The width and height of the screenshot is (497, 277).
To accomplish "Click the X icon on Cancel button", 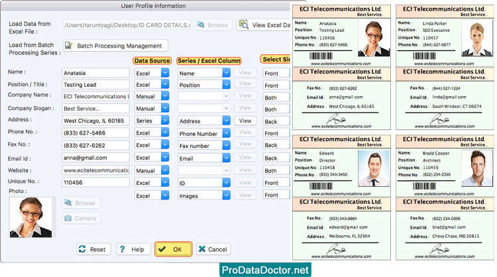I will (202, 249).
